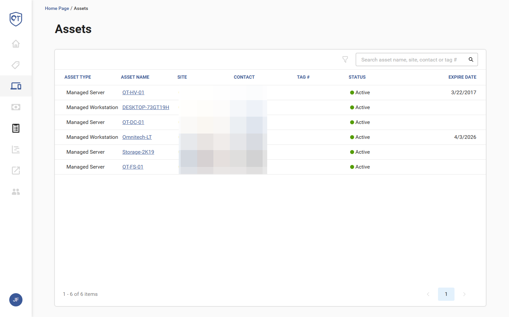The width and height of the screenshot is (509, 317).
Task: Open the Storage-2K19 asset link
Action: tap(138, 152)
